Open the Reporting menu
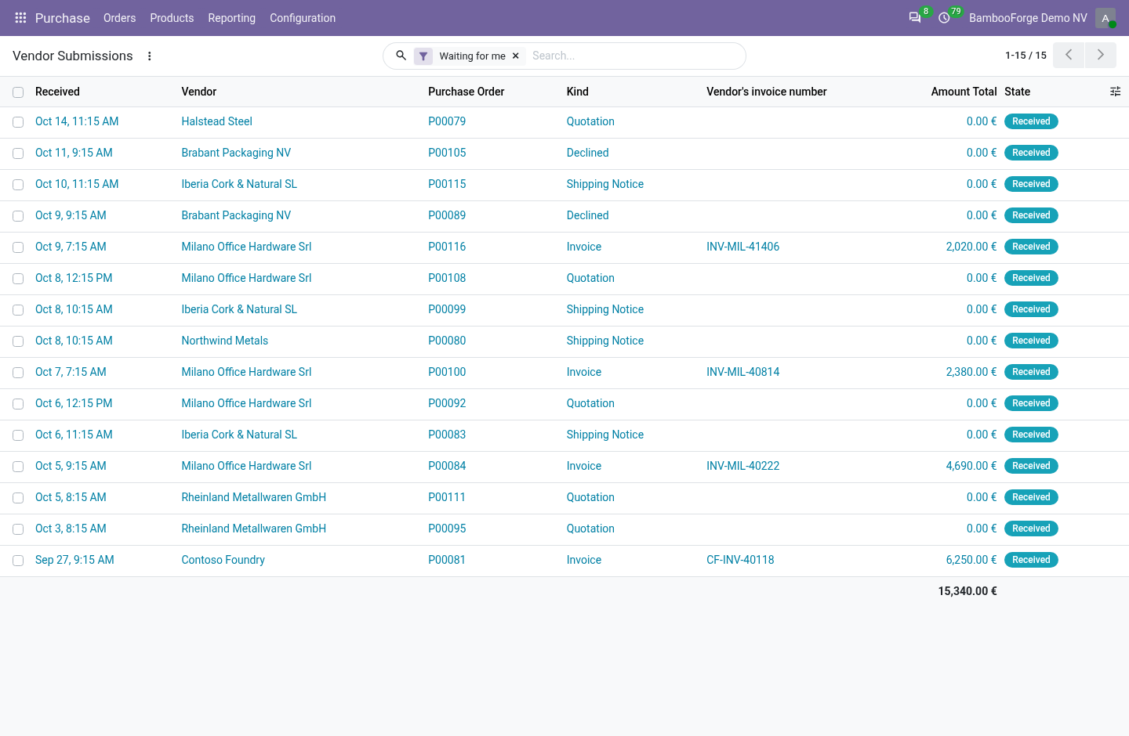 [231, 18]
